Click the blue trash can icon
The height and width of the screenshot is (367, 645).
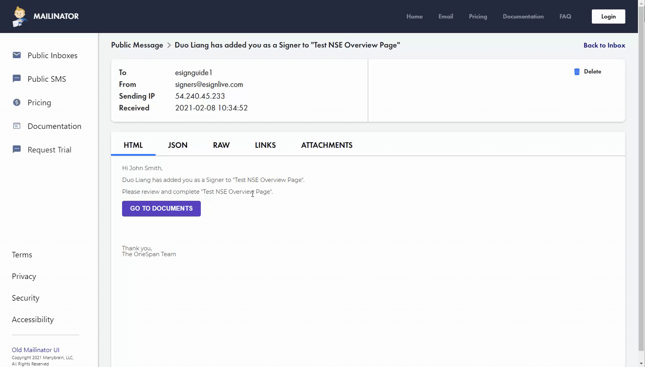pyautogui.click(x=577, y=72)
